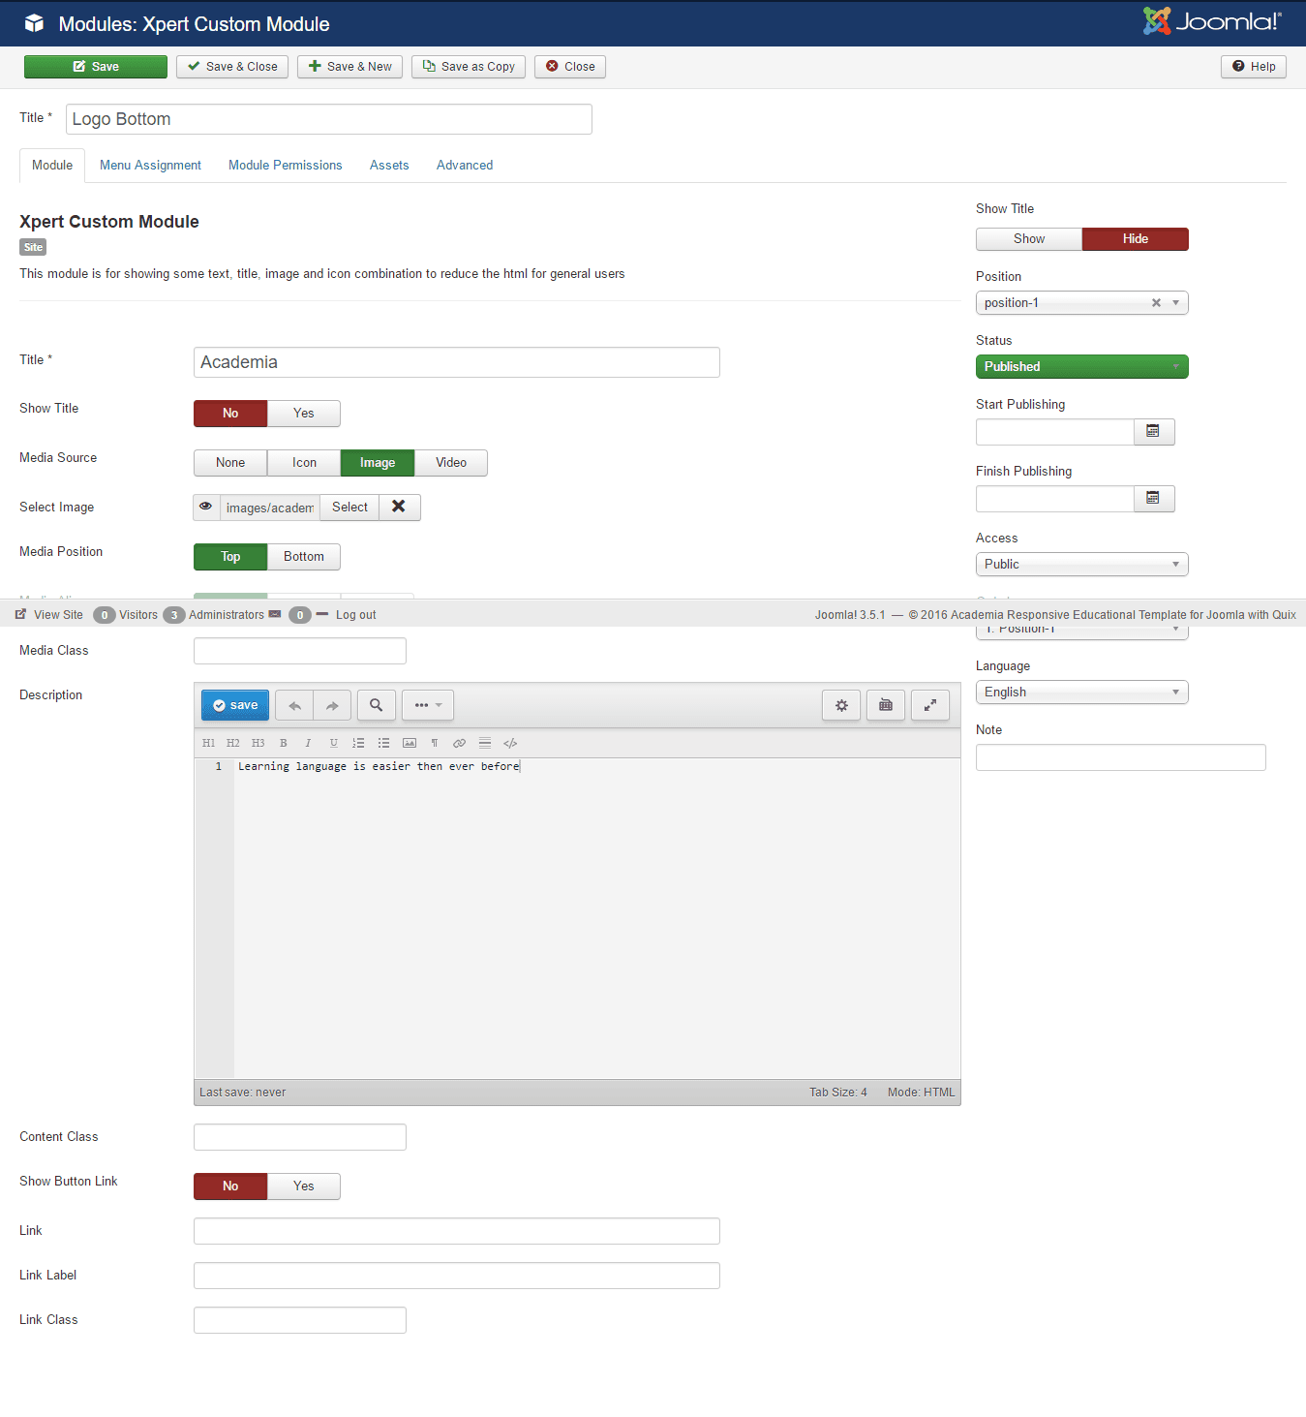The image size is (1306, 1417).
Task: Open the Advanced tab
Action: pos(465,166)
